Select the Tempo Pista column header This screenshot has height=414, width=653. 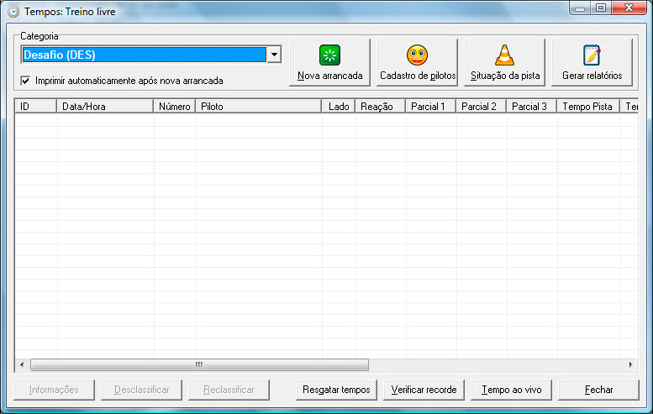(587, 107)
